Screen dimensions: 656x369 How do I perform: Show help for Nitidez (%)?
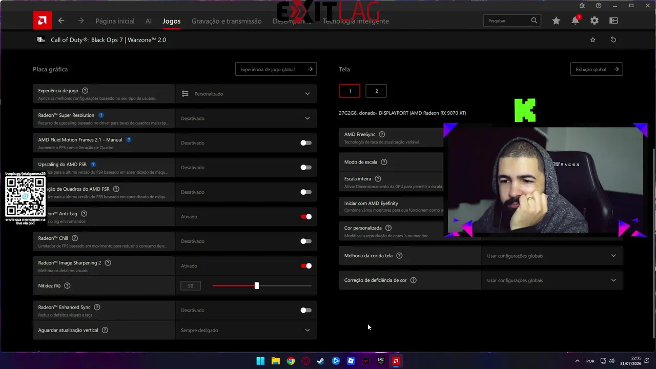[67, 285]
